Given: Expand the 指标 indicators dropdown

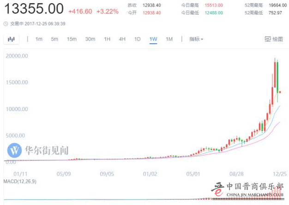Looking at the screenshot, I should [x=196, y=39].
